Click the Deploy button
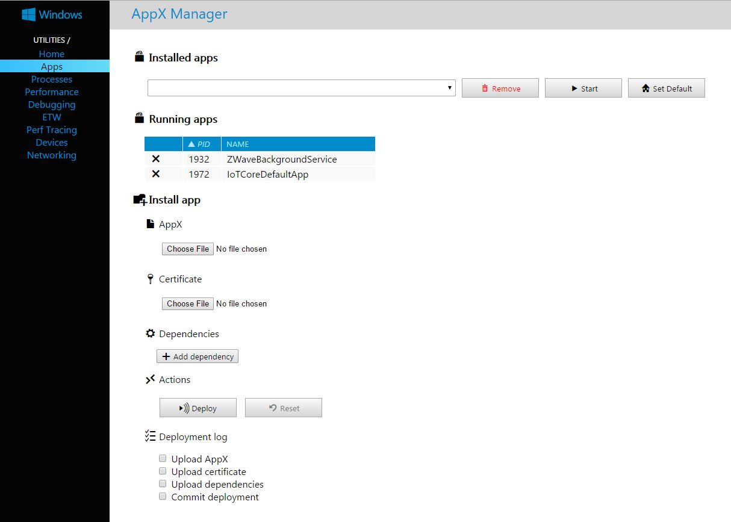Viewport: 731px width, 522px height. tap(198, 408)
